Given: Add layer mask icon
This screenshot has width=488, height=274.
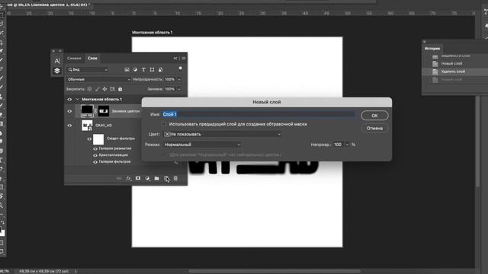Looking at the screenshot, I should [138, 178].
